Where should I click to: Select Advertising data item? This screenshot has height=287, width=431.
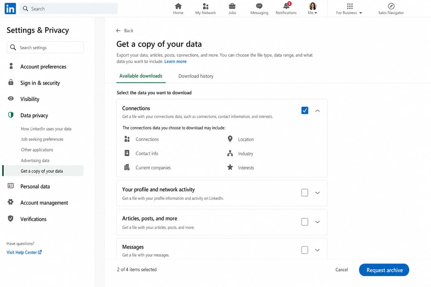pos(35,160)
